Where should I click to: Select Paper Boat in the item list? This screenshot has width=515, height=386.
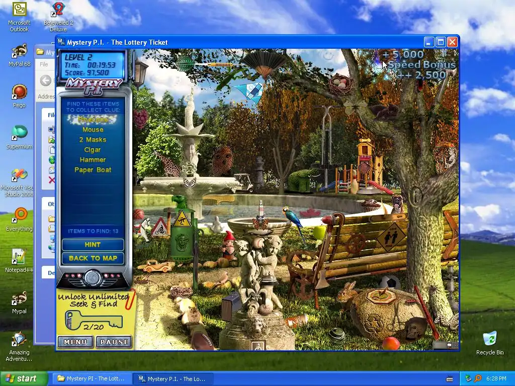pyautogui.click(x=93, y=170)
